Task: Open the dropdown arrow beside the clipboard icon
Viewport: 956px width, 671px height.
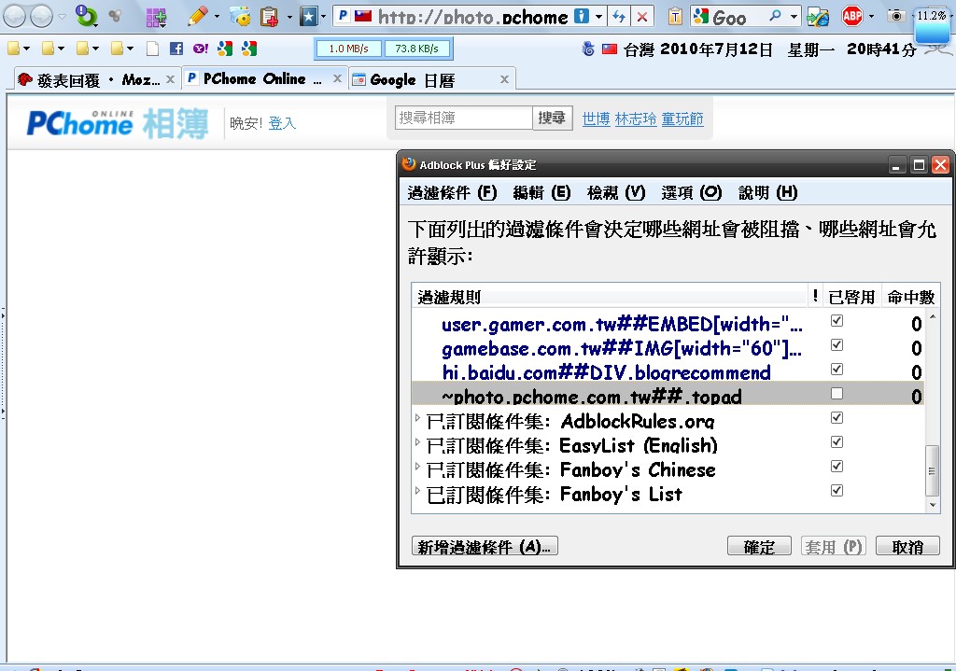Action: click(289, 17)
